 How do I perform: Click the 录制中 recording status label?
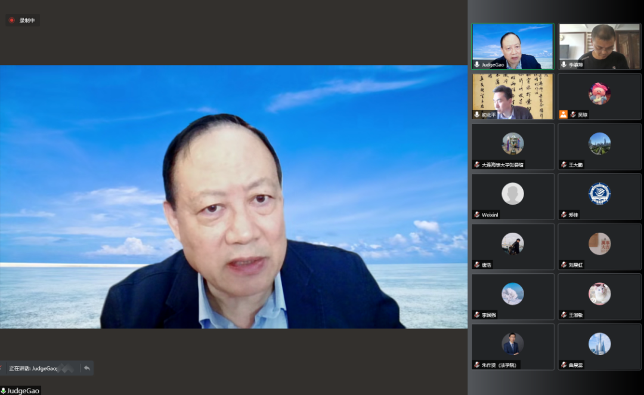[x=27, y=20]
